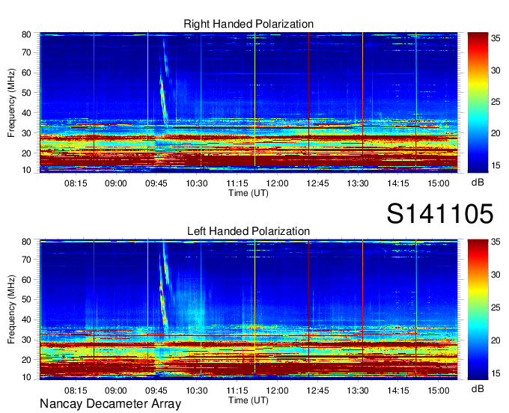The image size is (509, 413).
Task: Click the 14:15 time tick of Right Handed plot
Action: tap(398, 183)
